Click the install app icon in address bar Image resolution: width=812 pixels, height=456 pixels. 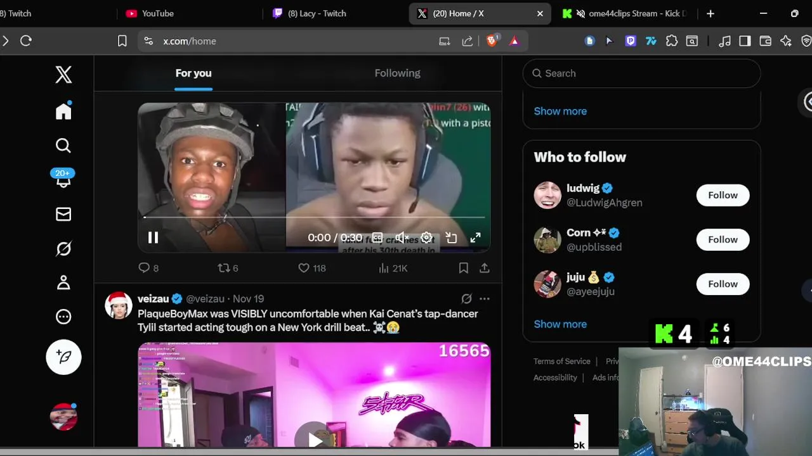click(445, 41)
